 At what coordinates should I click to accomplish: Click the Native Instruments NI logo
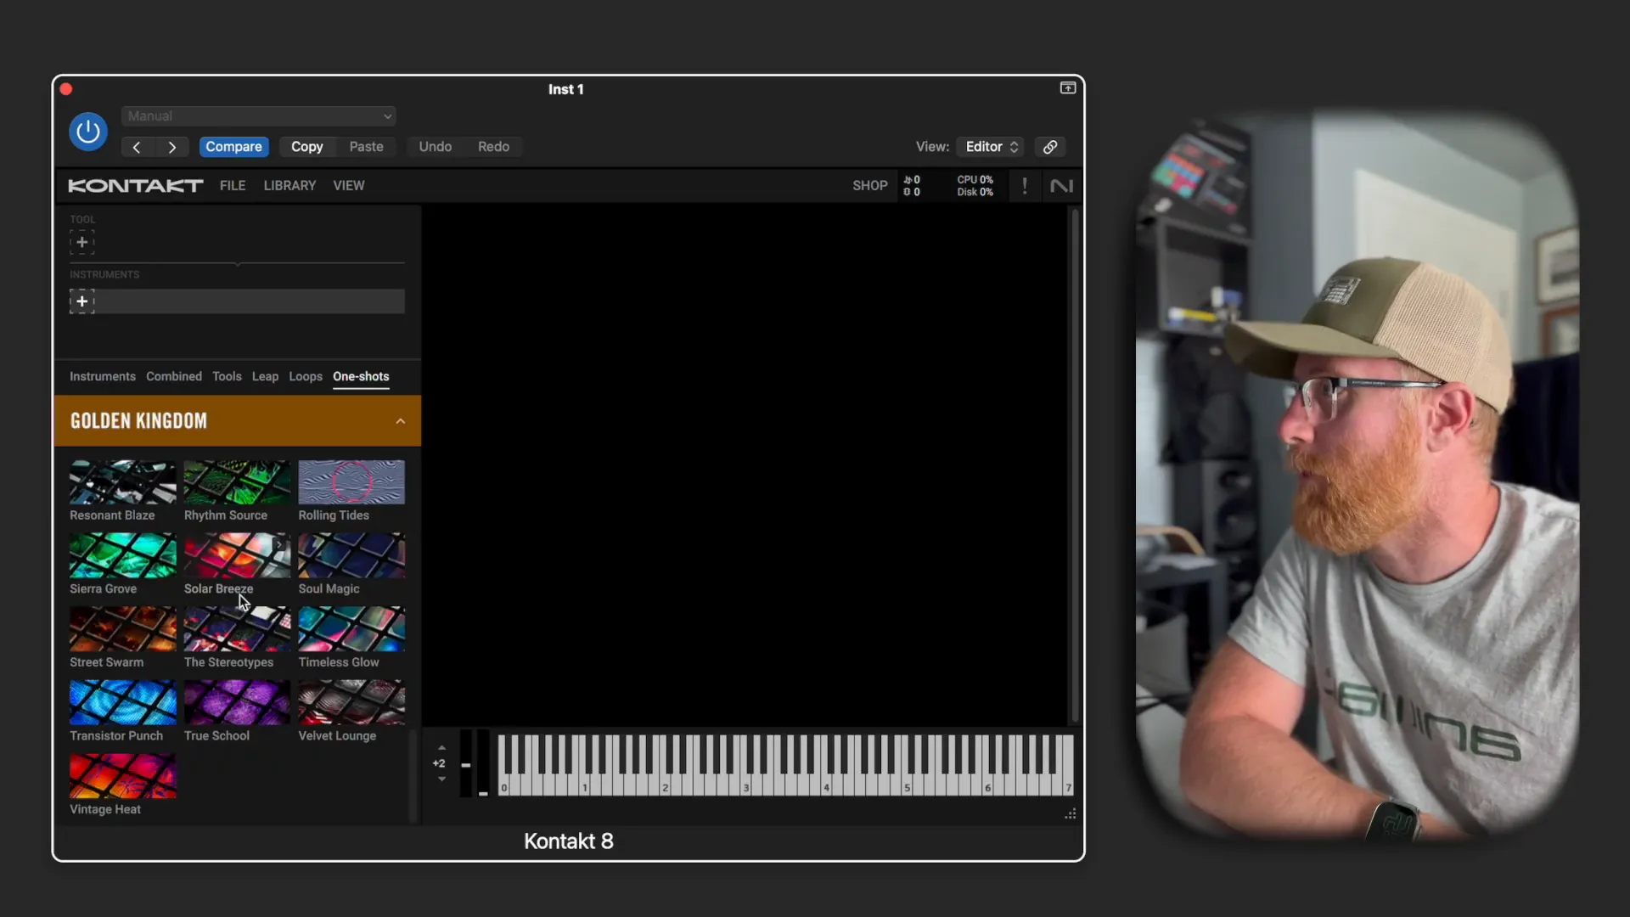1061,185
